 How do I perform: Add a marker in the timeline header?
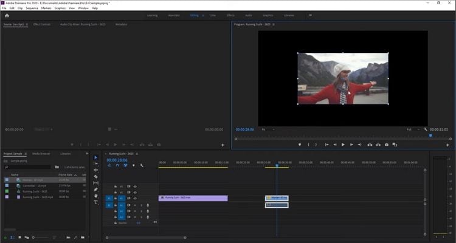click(x=134, y=165)
